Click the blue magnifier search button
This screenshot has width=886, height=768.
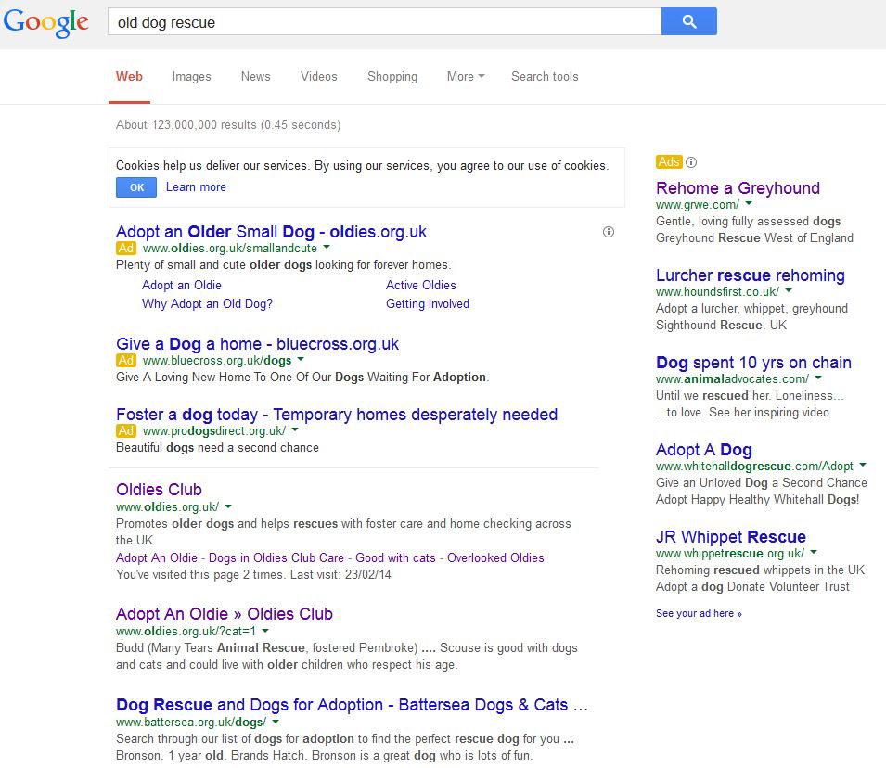[688, 21]
